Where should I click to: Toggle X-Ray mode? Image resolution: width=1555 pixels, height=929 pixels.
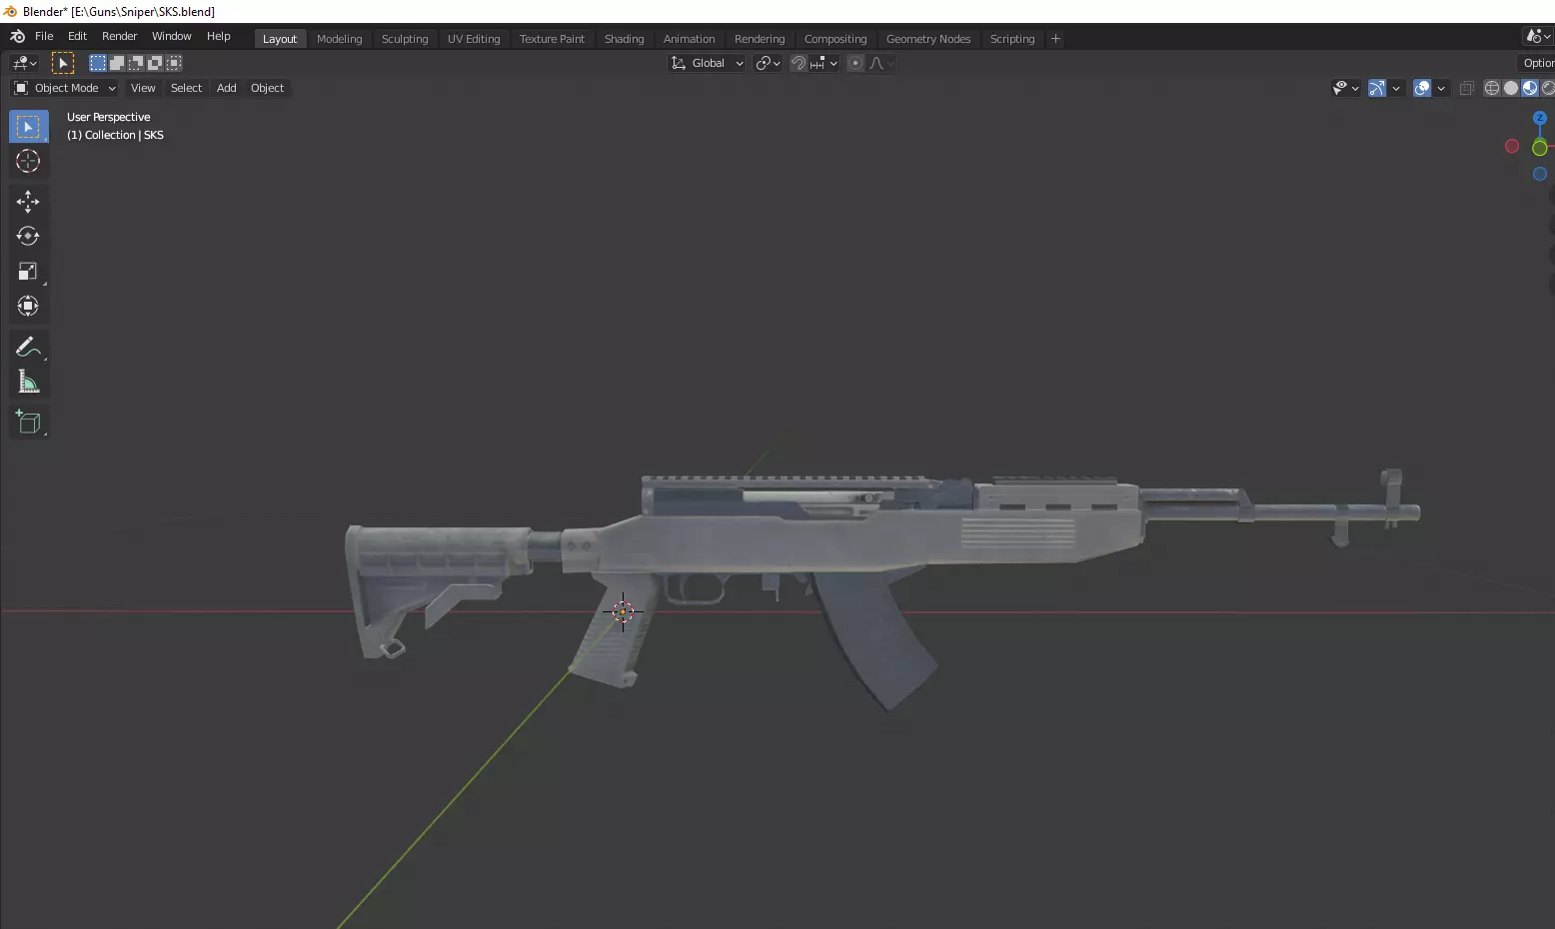(x=1467, y=88)
